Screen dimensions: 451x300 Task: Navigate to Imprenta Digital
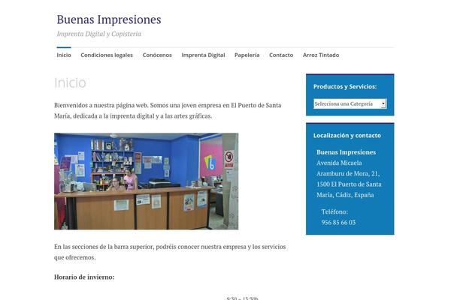[x=203, y=55]
